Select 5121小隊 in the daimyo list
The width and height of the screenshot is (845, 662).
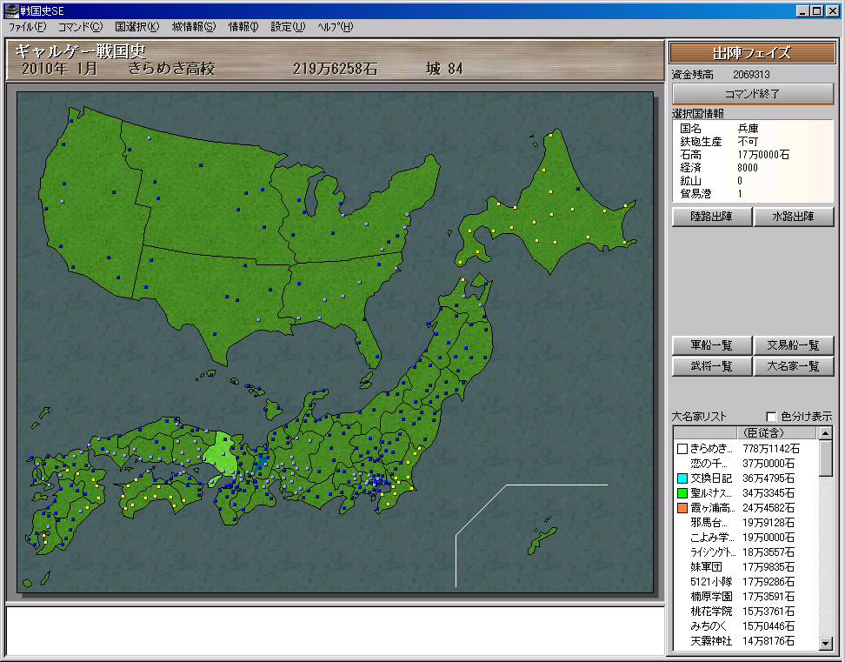(746, 582)
